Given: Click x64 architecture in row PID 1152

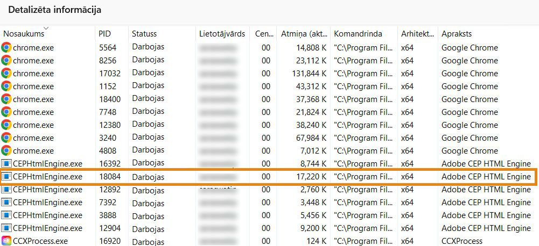Looking at the screenshot, I should coord(407,86).
